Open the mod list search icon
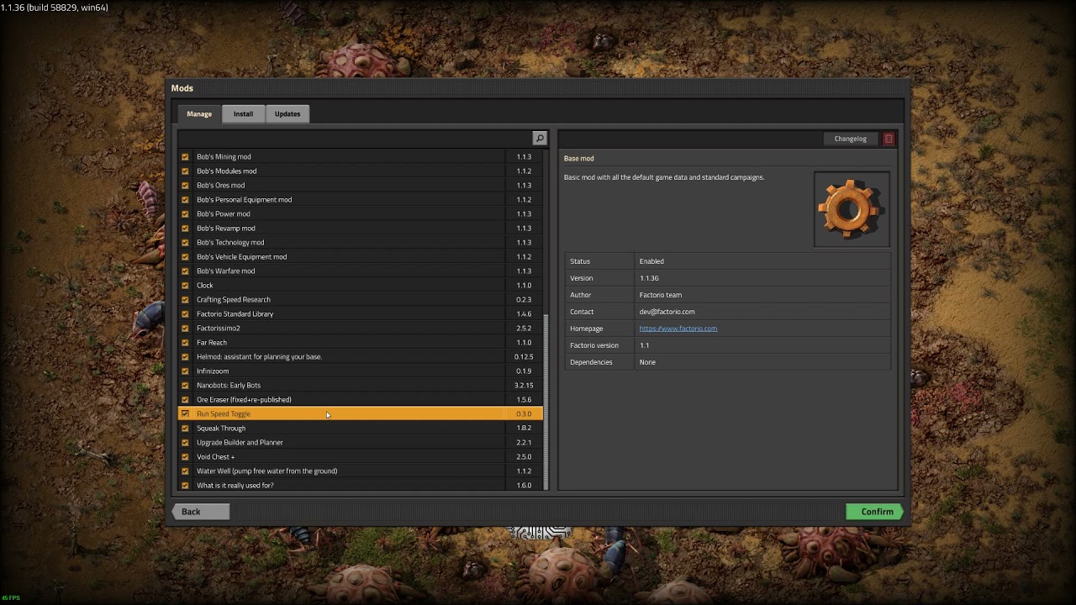 [x=540, y=139]
